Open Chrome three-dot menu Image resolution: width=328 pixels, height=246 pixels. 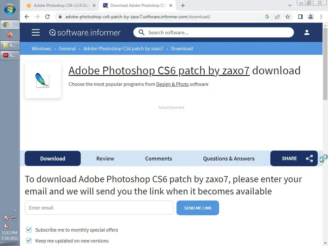(x=321, y=17)
